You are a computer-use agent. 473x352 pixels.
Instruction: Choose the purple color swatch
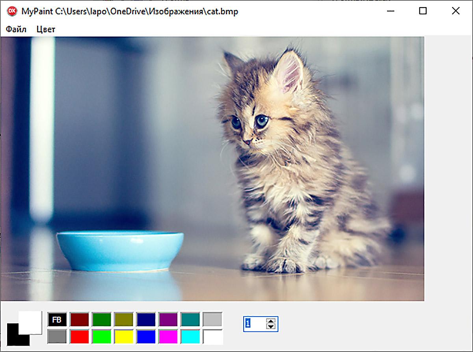coord(168,320)
